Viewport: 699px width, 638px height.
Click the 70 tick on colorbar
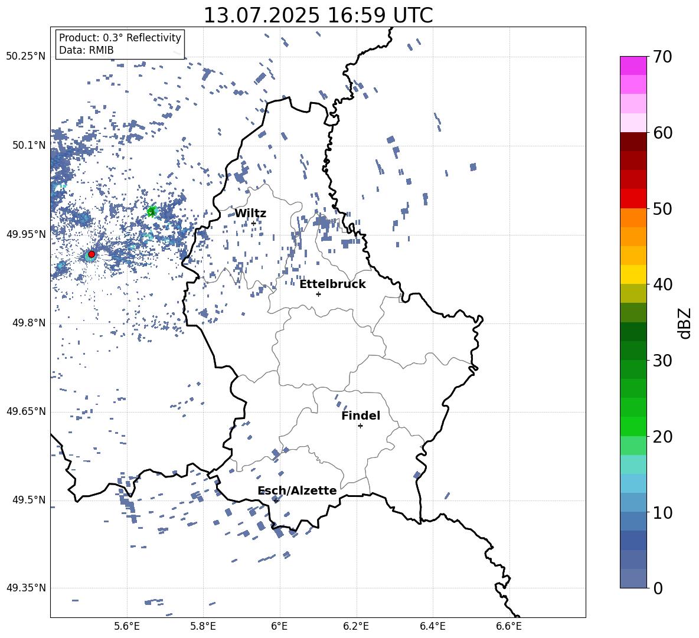point(663,57)
